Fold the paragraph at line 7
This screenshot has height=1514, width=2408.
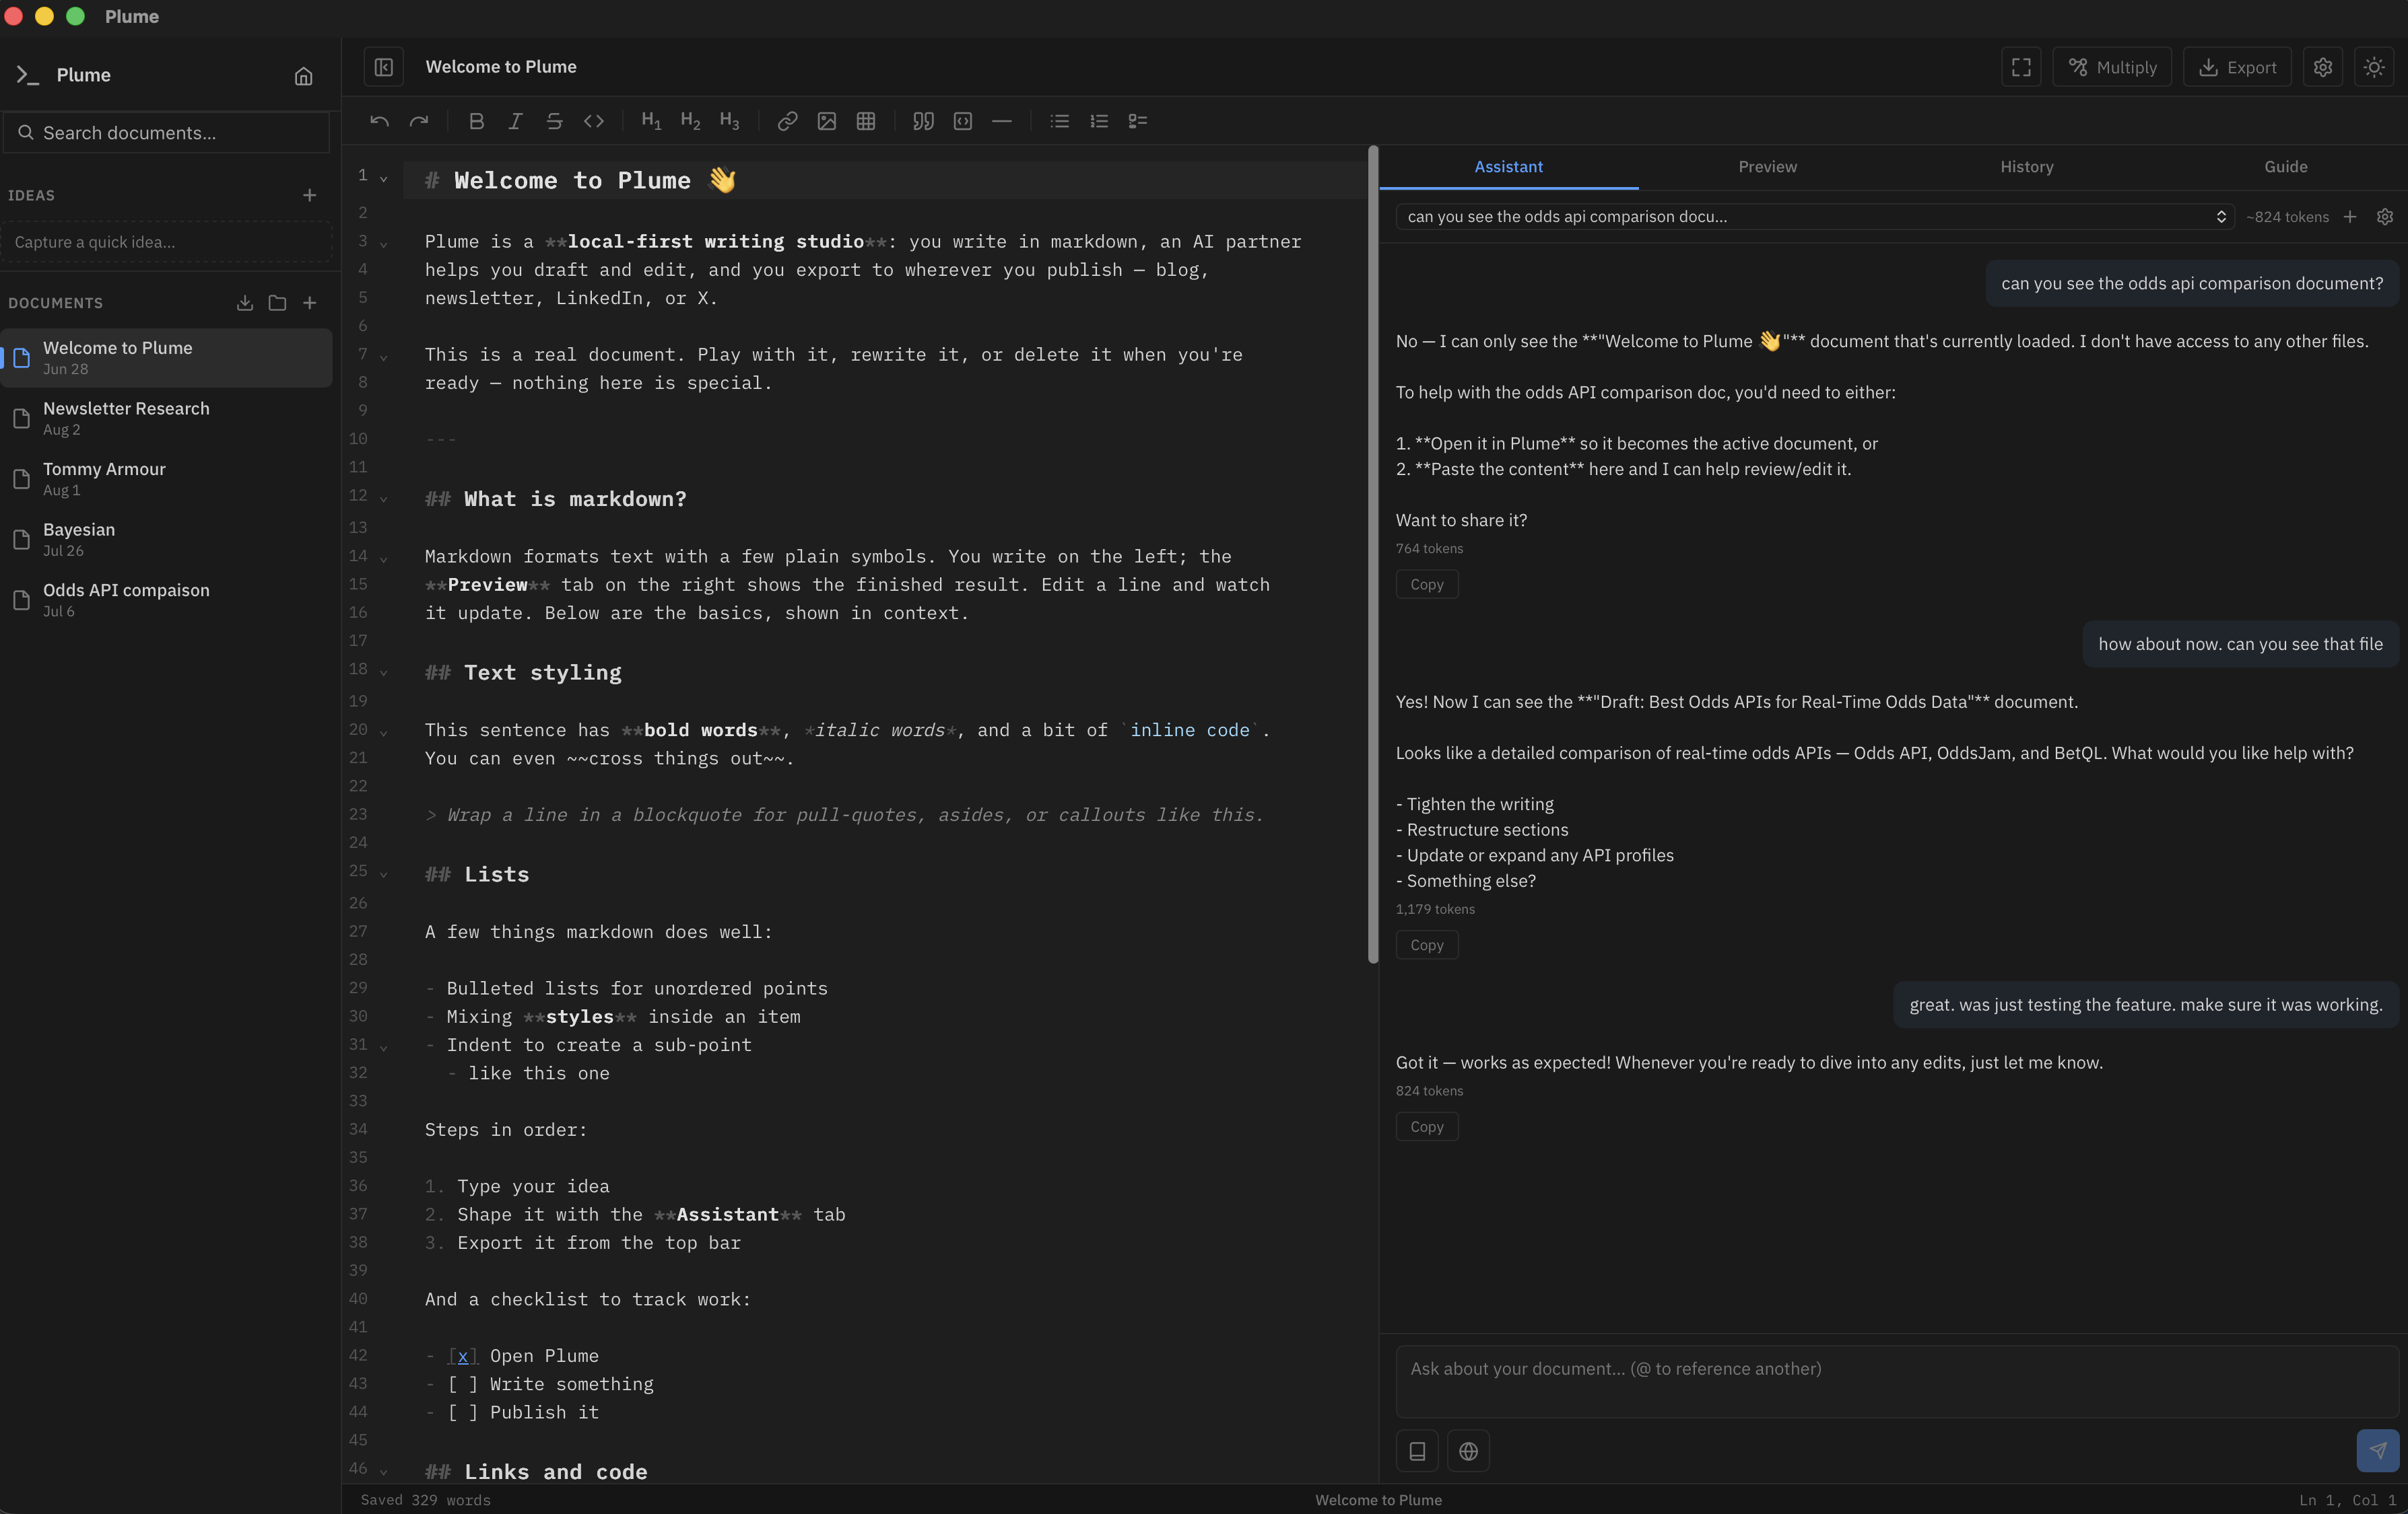[x=383, y=358]
